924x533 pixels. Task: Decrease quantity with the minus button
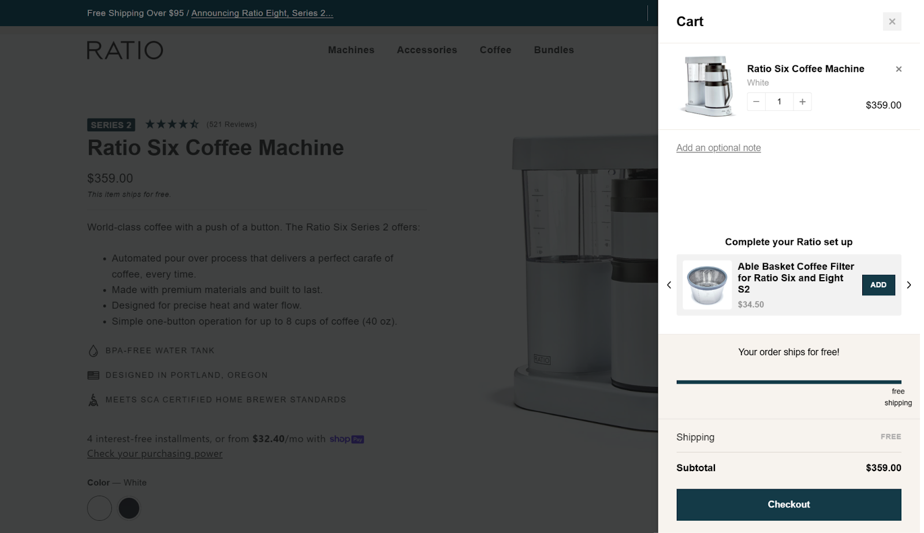coord(756,102)
